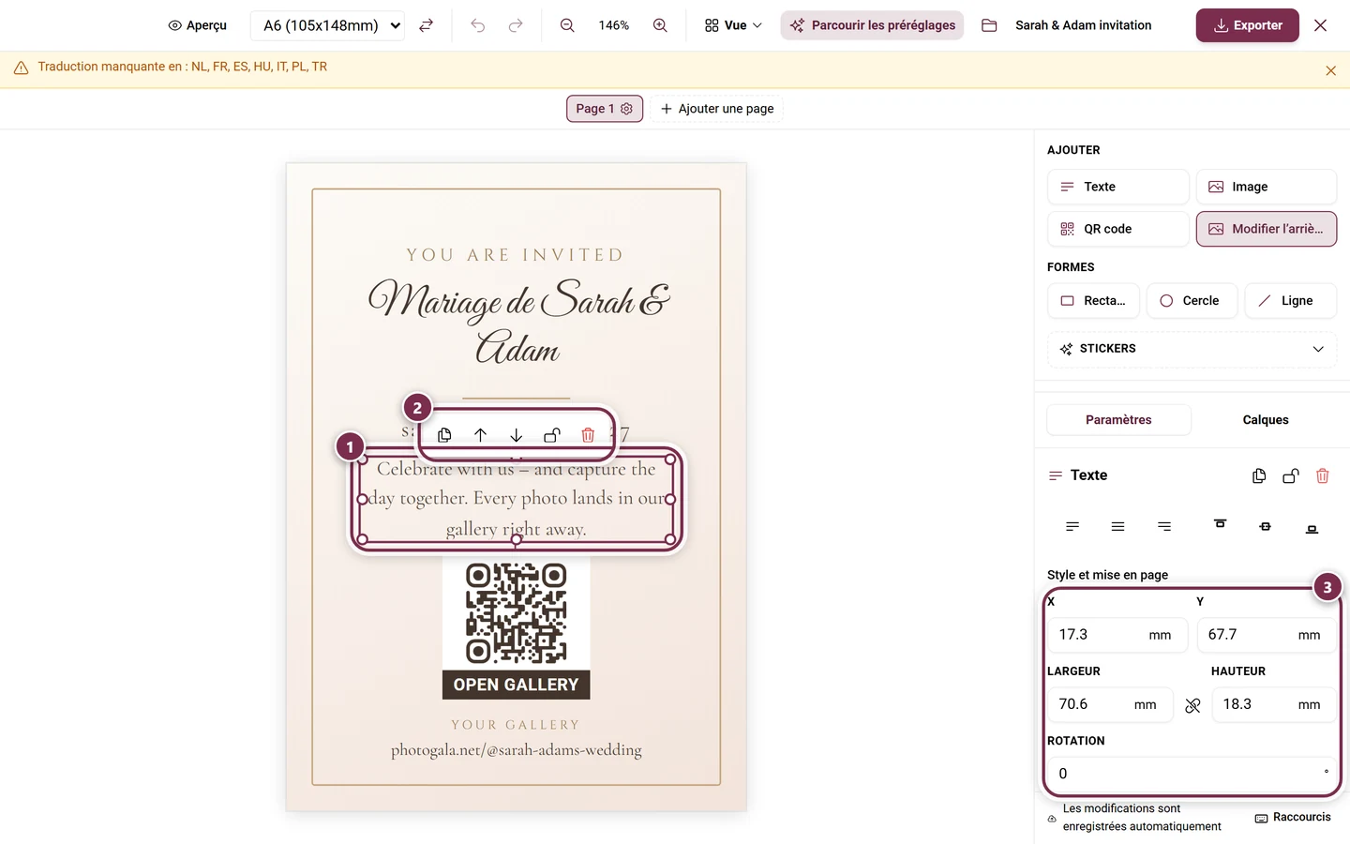Redo the last change
The height and width of the screenshot is (844, 1350).
pyautogui.click(x=516, y=25)
